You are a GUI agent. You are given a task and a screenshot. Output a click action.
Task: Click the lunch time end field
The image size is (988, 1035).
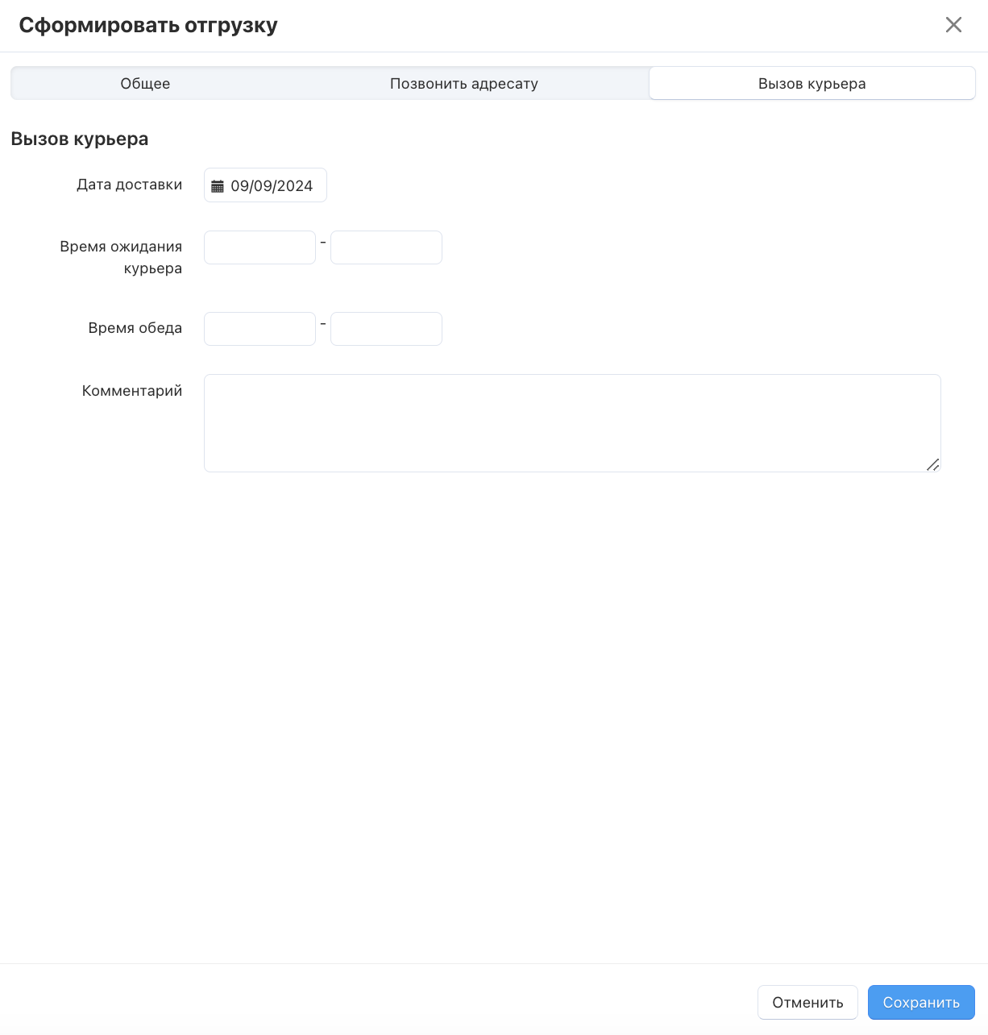pyautogui.click(x=386, y=329)
